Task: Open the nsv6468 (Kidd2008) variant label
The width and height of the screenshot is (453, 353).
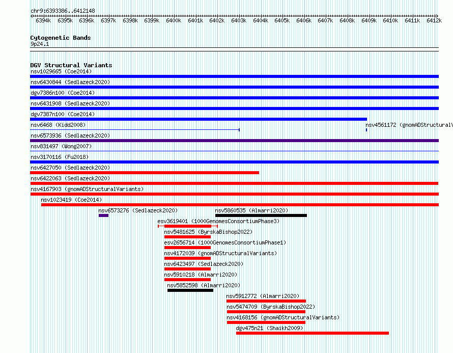Action: pyautogui.click(x=58, y=125)
